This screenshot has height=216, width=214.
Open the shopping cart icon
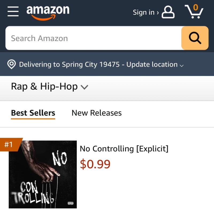click(194, 12)
